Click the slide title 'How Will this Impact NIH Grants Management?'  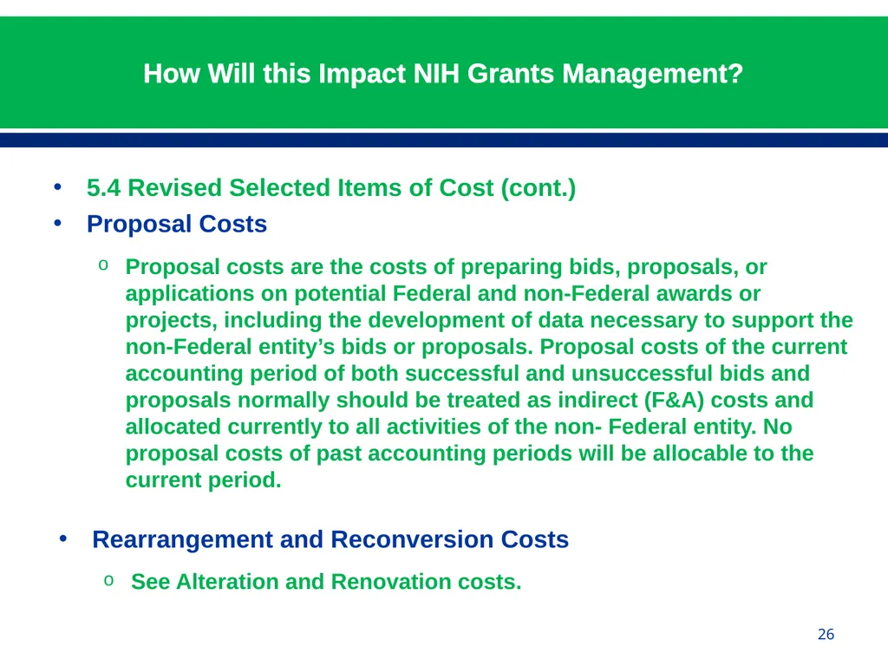(x=443, y=74)
